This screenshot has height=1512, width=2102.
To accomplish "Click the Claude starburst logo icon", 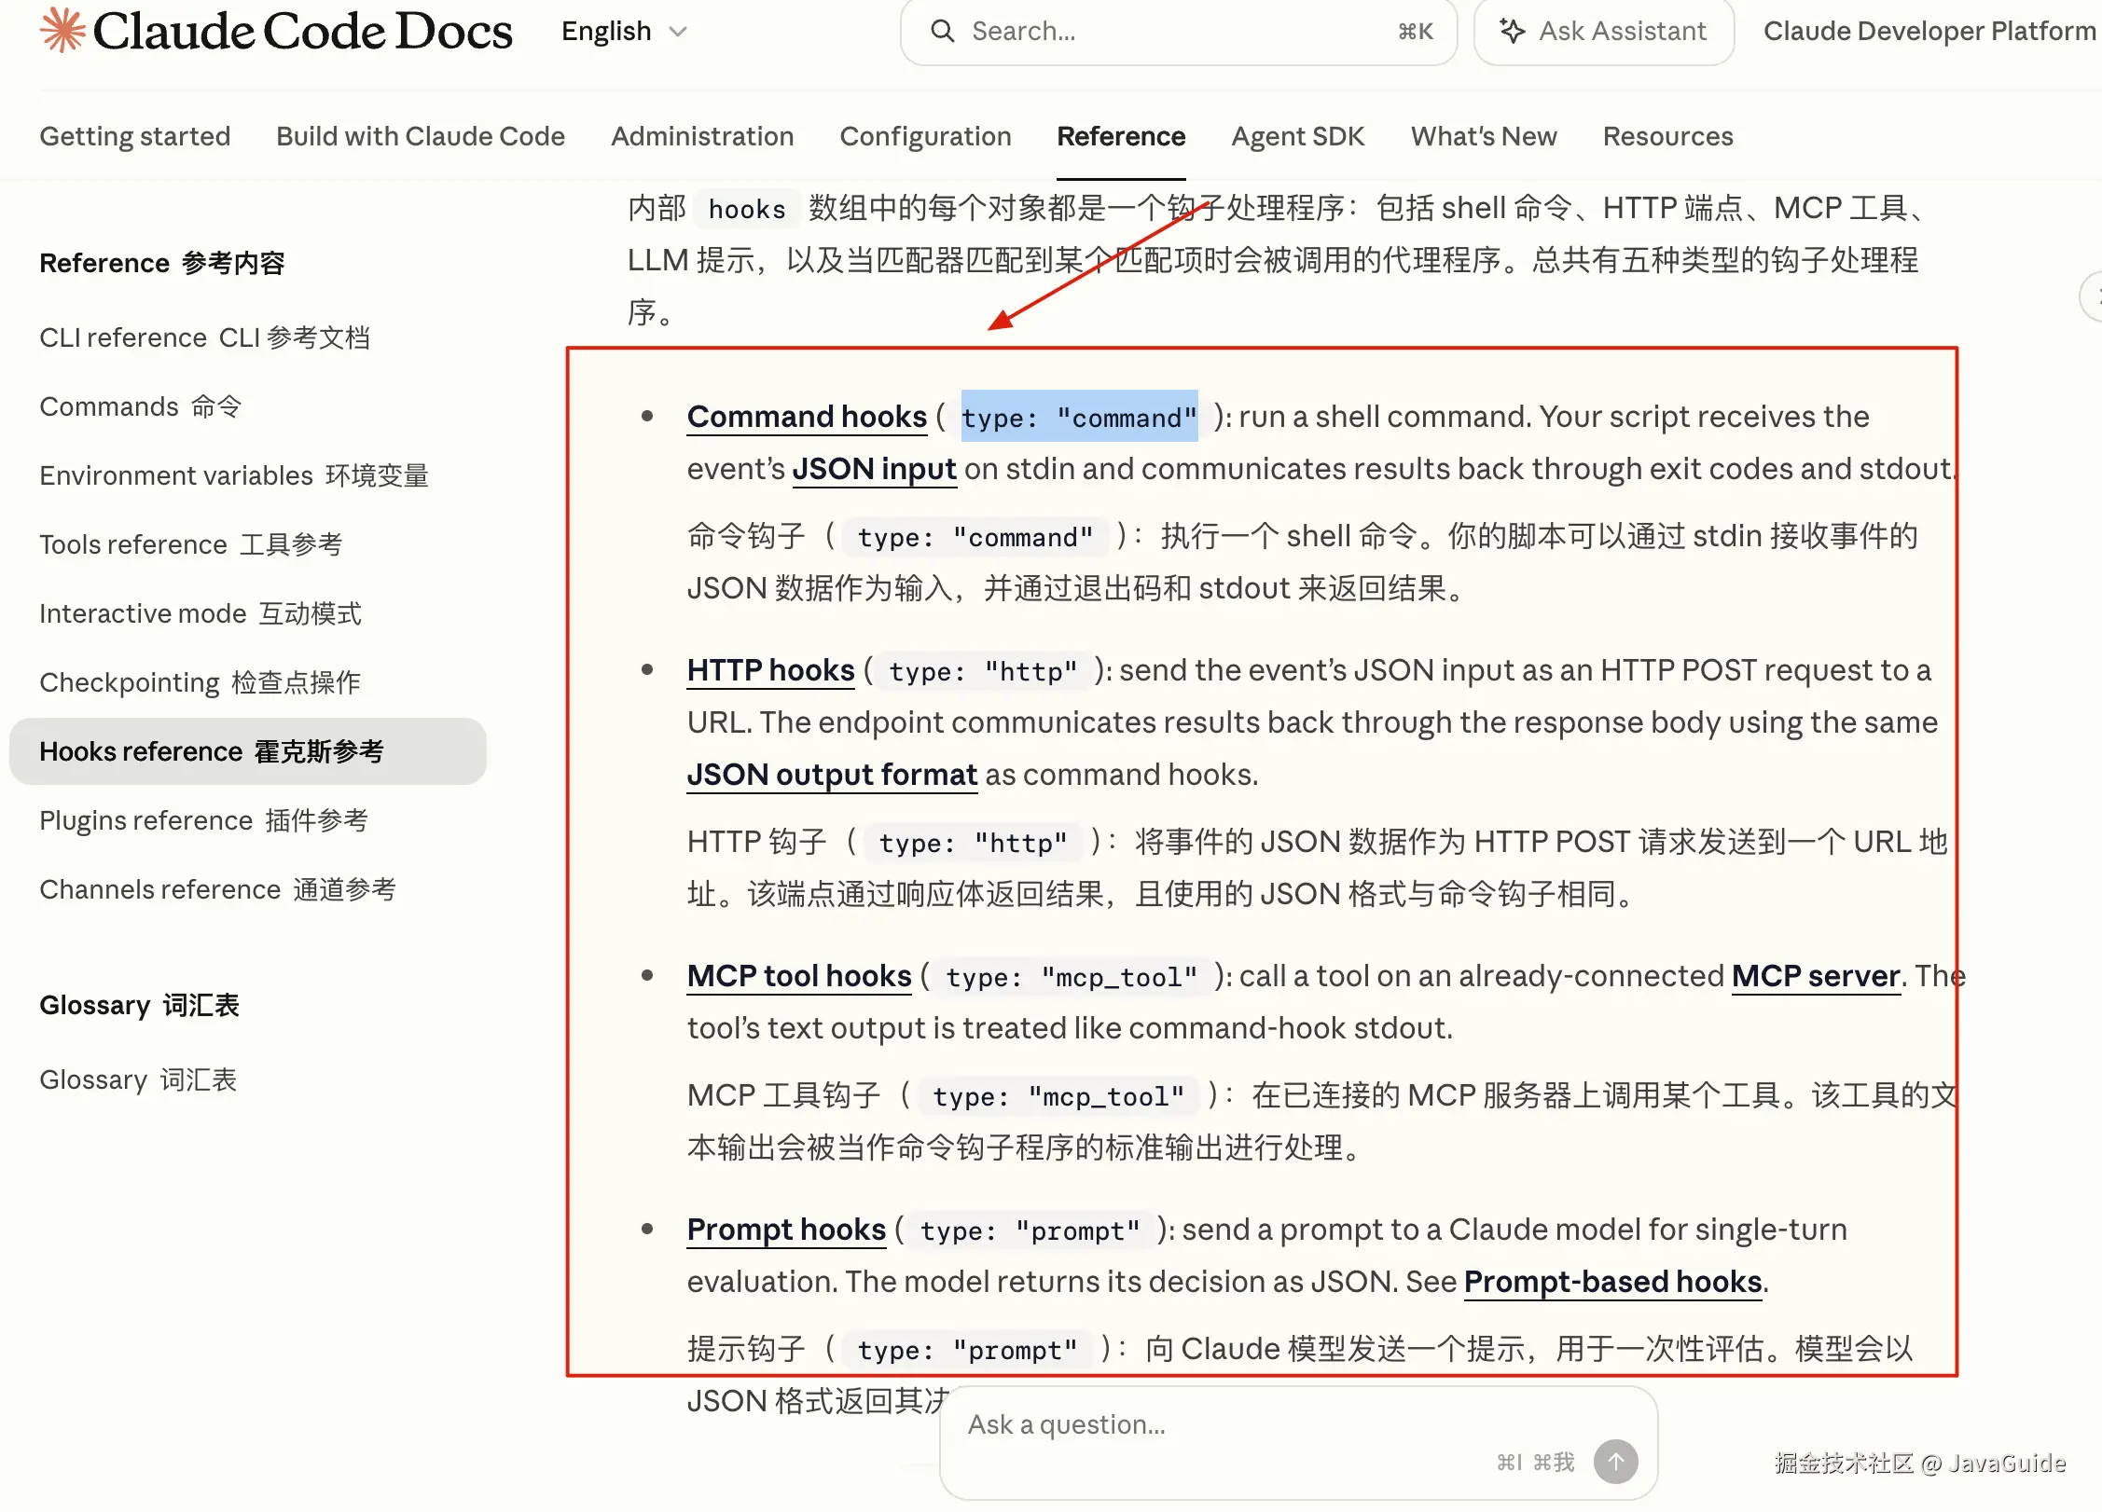I will [x=62, y=31].
